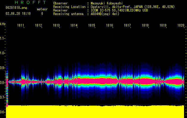
Task: Click the ICOM IC-575 receiver text
Action: (119, 10)
